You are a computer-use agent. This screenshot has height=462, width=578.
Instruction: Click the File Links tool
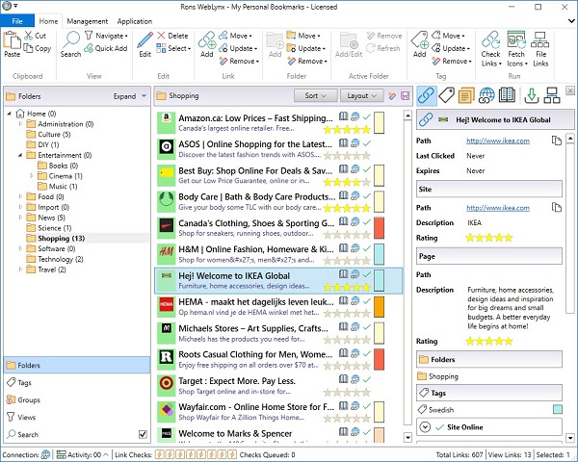coord(540,49)
